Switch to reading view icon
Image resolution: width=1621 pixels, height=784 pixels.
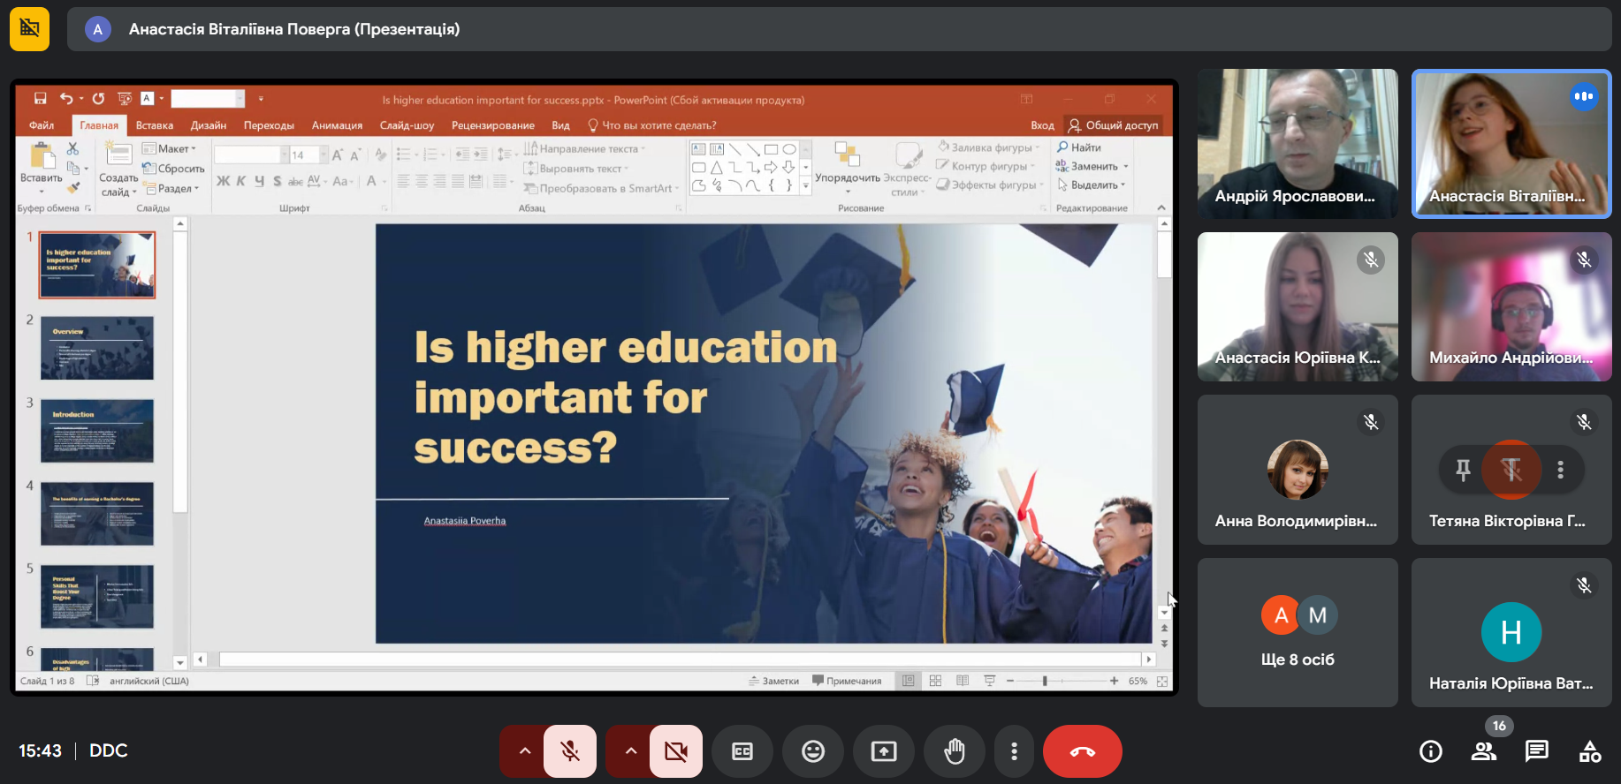[x=963, y=681]
